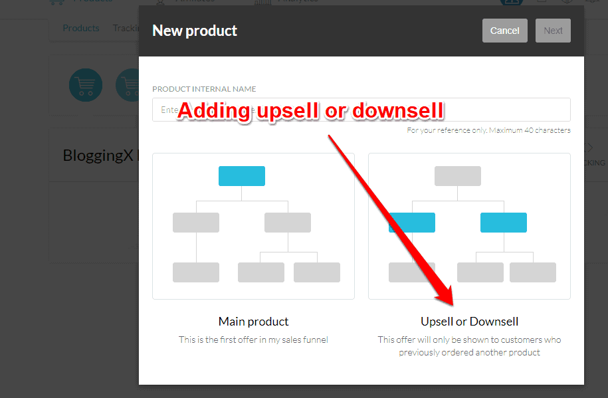Select the Upsell or Downsell diagram card

[x=469, y=226]
